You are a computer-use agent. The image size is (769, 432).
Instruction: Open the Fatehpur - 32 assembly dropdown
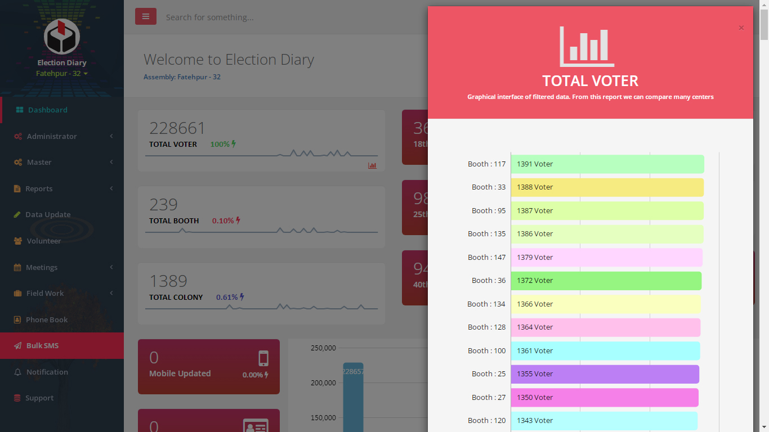(62, 74)
